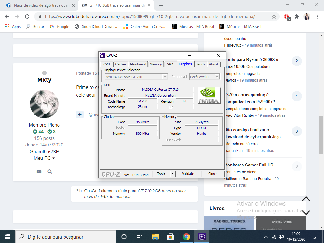Switch to the Bench tab
Image resolution: width=324 pixels, height=243 pixels.
(x=200, y=64)
